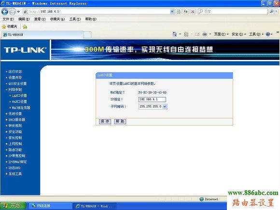The height and width of the screenshot is (210, 280).
Task: Select the TL-WR841N browser tab
Action: (x=42, y=35)
